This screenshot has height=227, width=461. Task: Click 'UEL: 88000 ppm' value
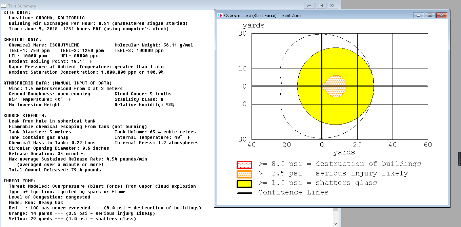79,56
